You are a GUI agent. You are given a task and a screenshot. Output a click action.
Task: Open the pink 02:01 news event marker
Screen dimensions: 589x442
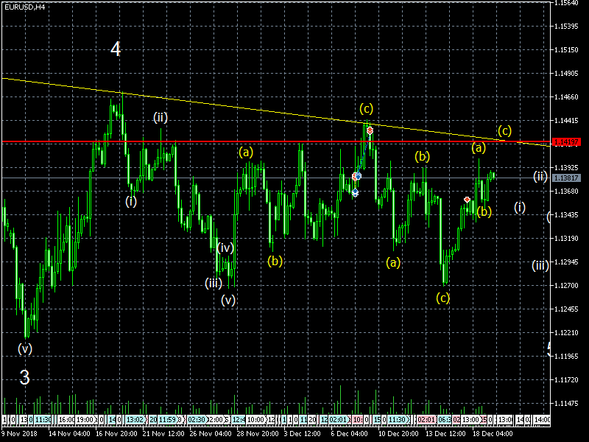point(426,419)
